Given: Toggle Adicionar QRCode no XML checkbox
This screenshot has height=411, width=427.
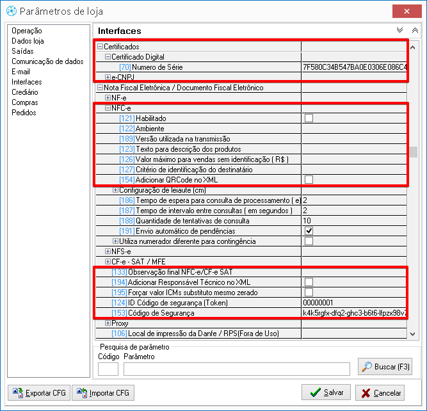Looking at the screenshot, I should coord(309,180).
